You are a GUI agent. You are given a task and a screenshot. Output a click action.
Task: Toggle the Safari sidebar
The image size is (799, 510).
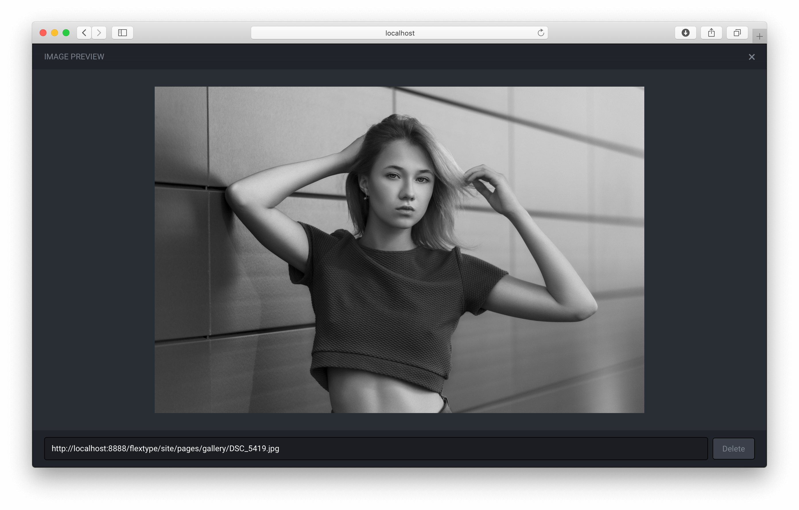coord(123,33)
